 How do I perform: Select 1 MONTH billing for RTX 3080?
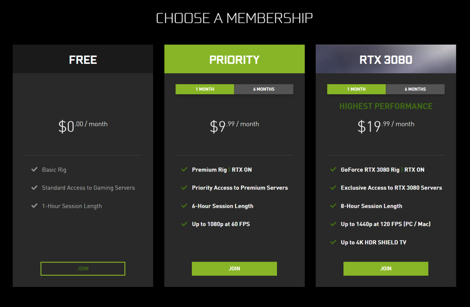(x=356, y=89)
